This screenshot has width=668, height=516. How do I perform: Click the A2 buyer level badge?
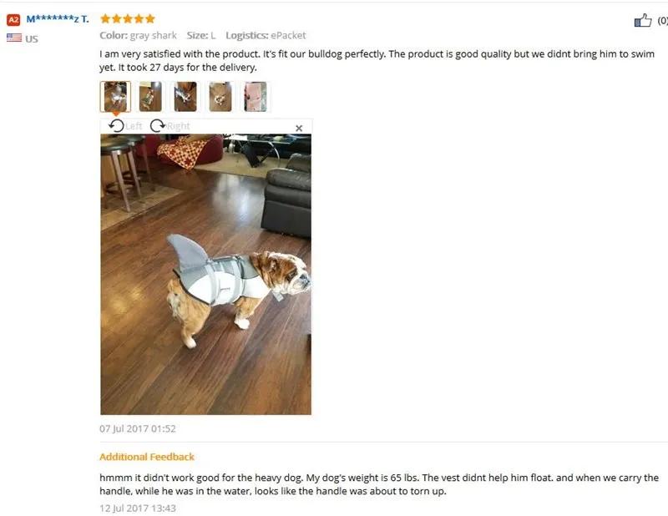coord(13,19)
